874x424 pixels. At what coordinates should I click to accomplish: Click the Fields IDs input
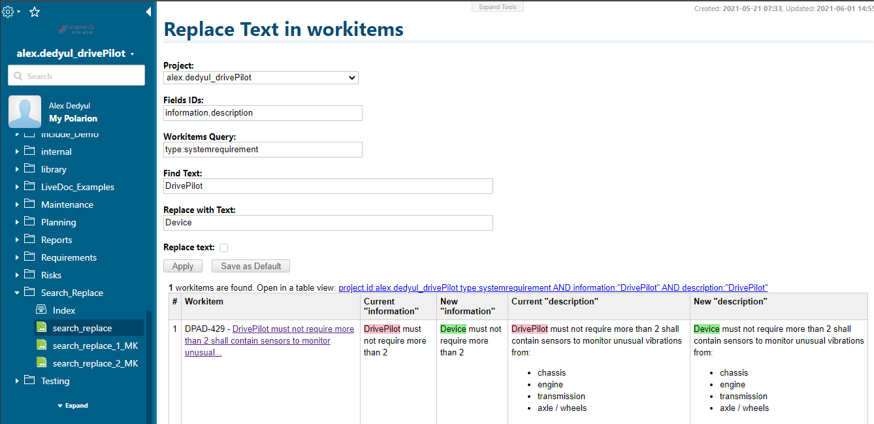pyautogui.click(x=263, y=113)
